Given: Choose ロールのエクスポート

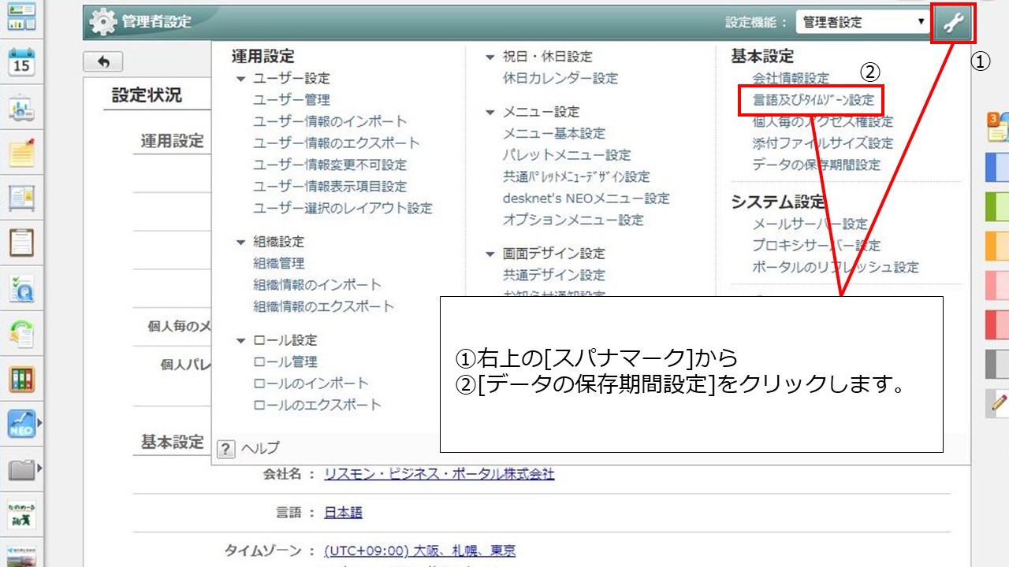Looking at the screenshot, I should [318, 406].
